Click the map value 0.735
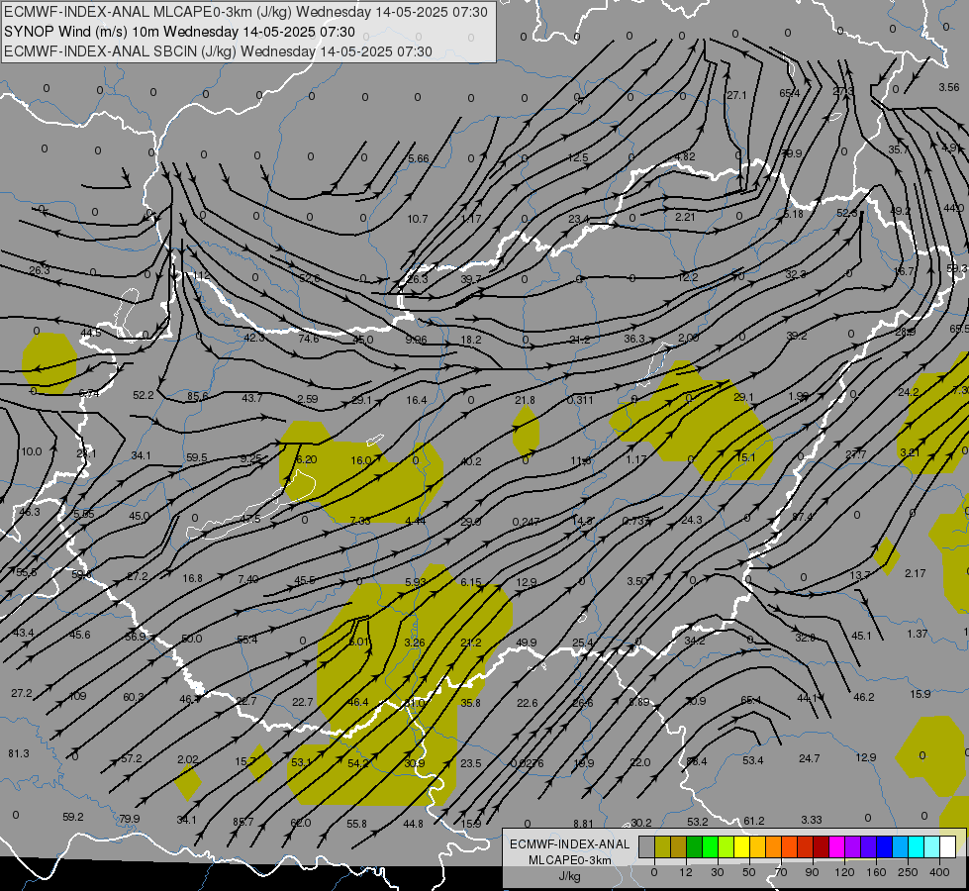 tap(635, 521)
